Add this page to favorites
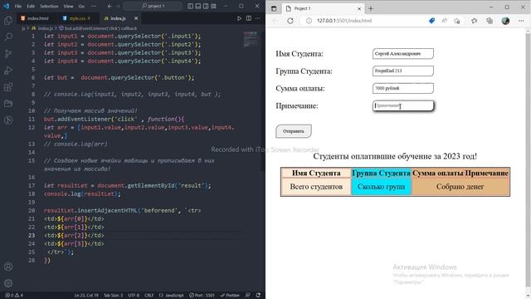This screenshot has width=531, height=299. coord(457,21)
